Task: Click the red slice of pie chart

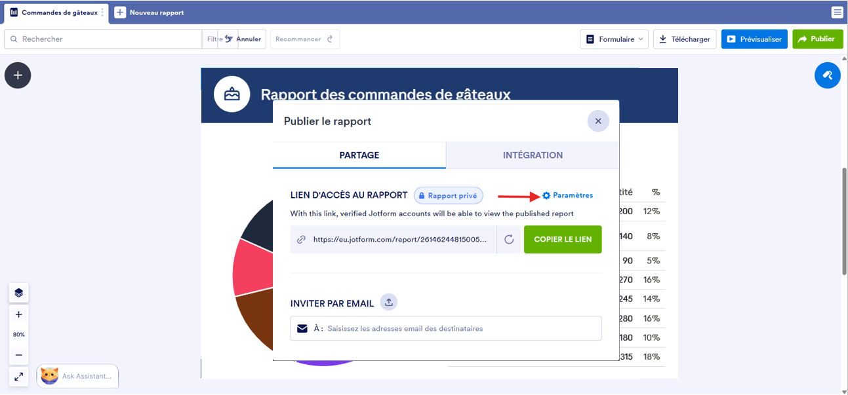Action: click(x=254, y=267)
